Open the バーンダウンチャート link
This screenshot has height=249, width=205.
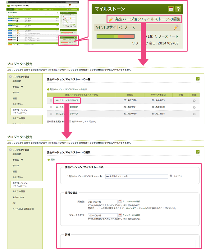pos(136,208)
